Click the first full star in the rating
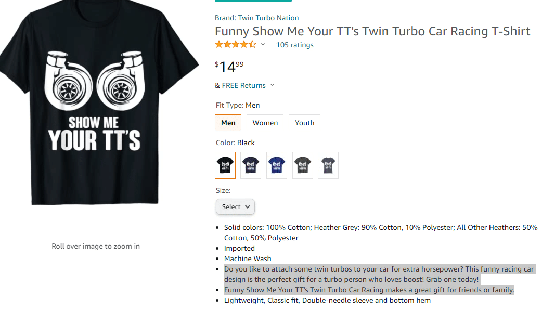Viewport: 555px width, 310px height. pyautogui.click(x=218, y=44)
